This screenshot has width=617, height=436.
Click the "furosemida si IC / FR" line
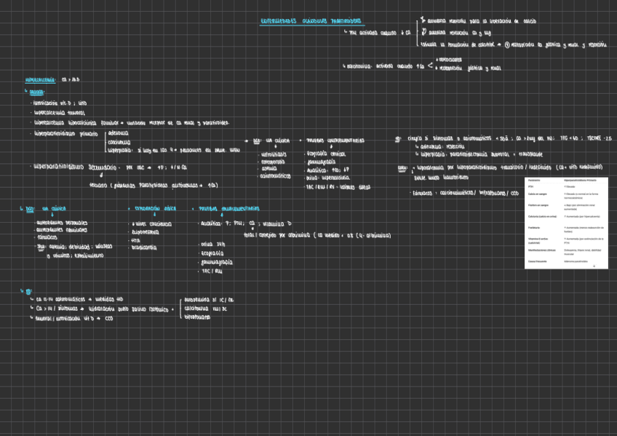(209, 299)
